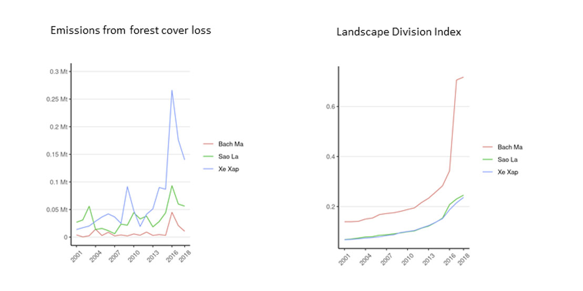Select the 'Emissions from forest cover loss' title
Viewport: 583px width, 291px height.
[x=131, y=30]
